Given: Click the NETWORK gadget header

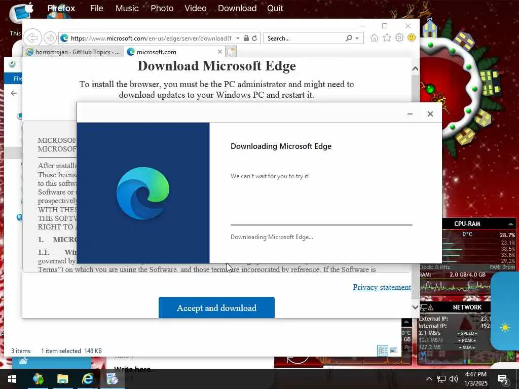Looking at the screenshot, I should click(467, 307).
